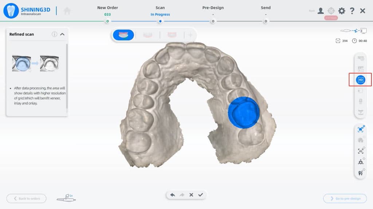Open the settings gear icon
Viewport: 373px width, 209px height.
(x=342, y=11)
